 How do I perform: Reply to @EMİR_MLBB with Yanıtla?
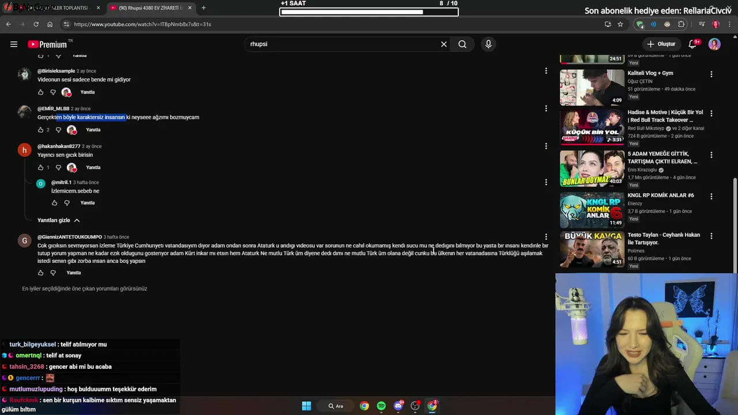pyautogui.click(x=93, y=130)
